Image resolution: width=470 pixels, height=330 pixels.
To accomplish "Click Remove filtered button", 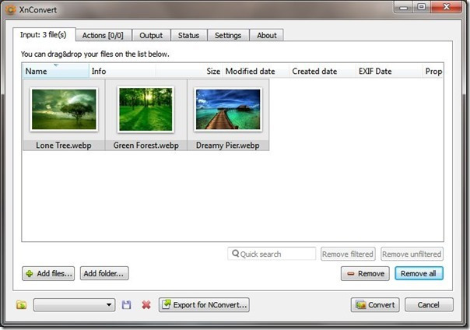I will click(x=348, y=254).
